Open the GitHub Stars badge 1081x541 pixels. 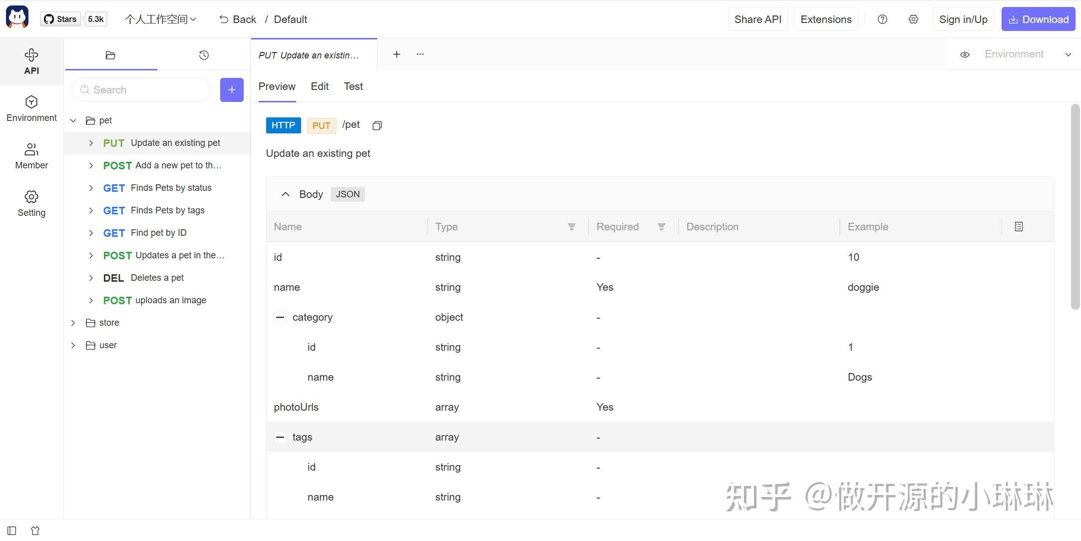coord(60,19)
